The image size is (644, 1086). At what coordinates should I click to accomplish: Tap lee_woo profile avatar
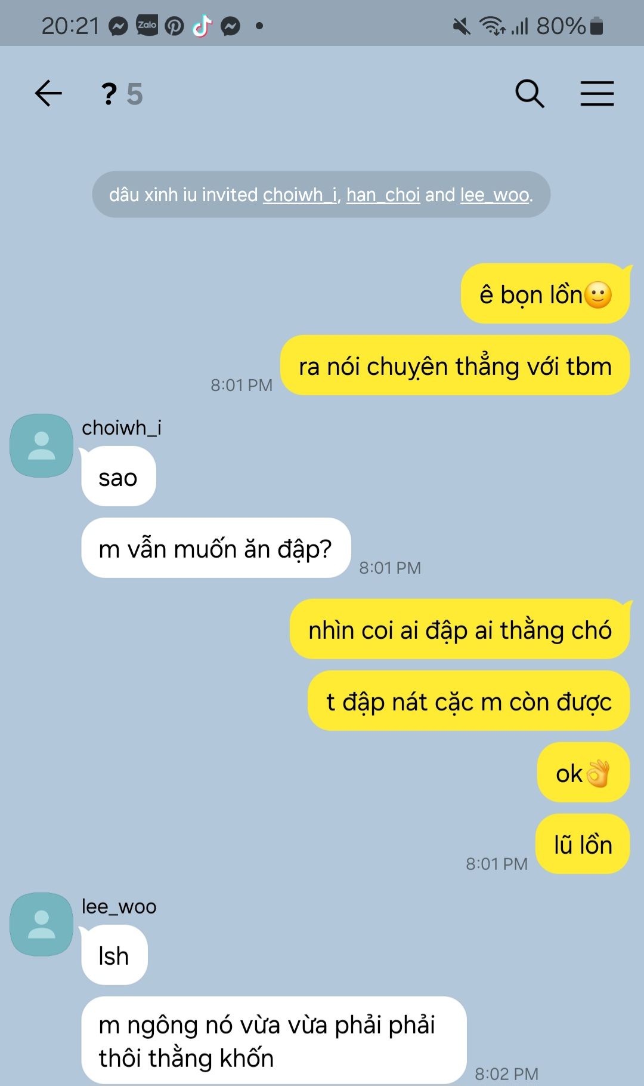click(x=42, y=924)
